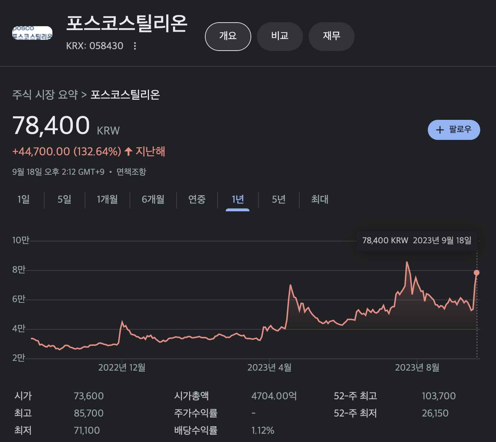496x442 pixels.
Task: Select the 최대 max time range
Action: 320,199
